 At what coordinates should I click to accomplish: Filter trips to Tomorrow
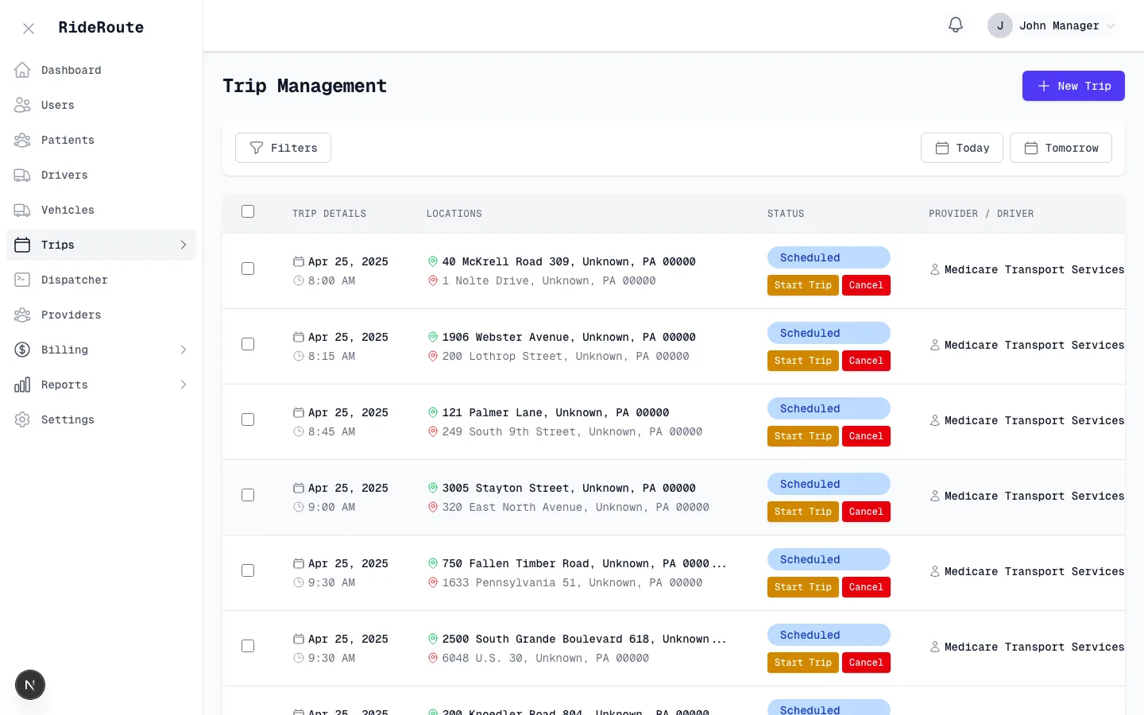1061,148
